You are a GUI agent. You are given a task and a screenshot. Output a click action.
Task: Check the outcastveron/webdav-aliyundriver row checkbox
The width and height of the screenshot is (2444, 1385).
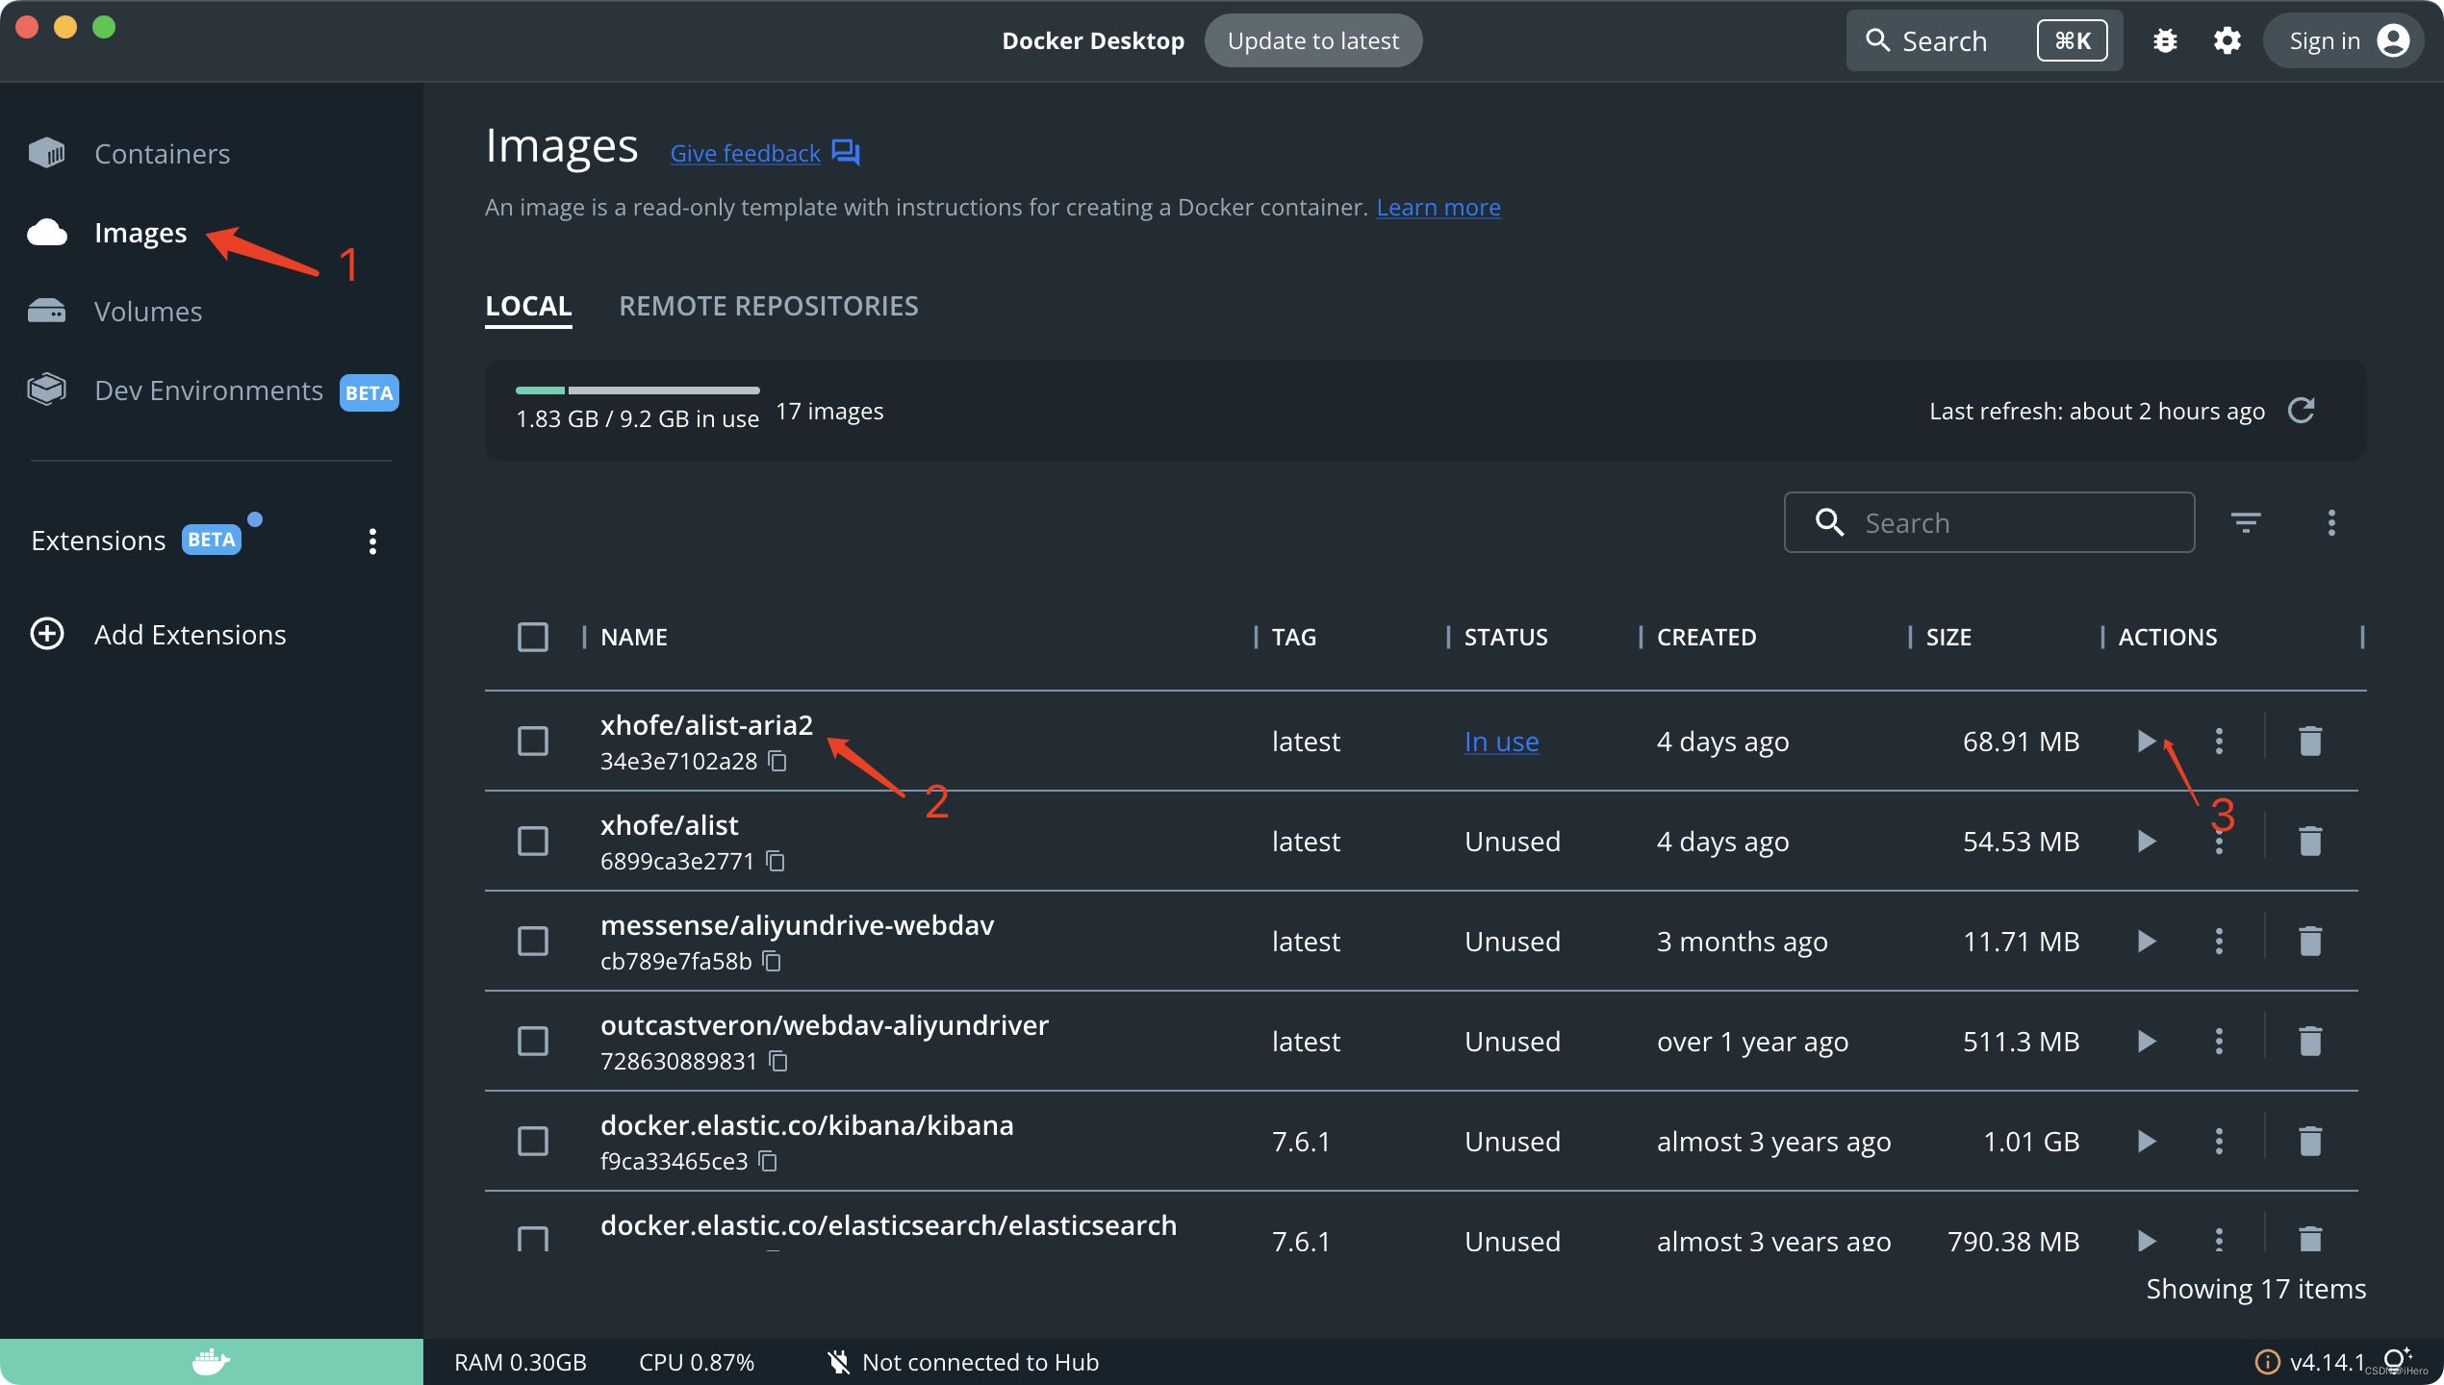point(533,1041)
